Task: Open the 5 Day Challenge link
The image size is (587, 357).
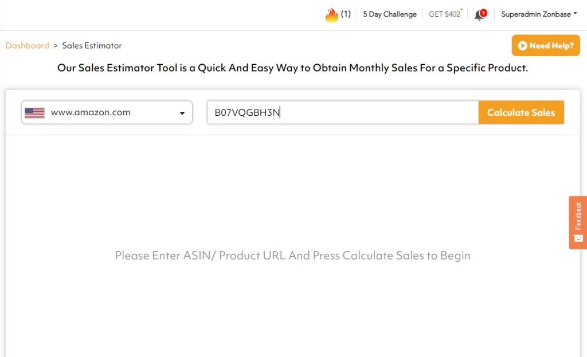Action: (x=390, y=14)
